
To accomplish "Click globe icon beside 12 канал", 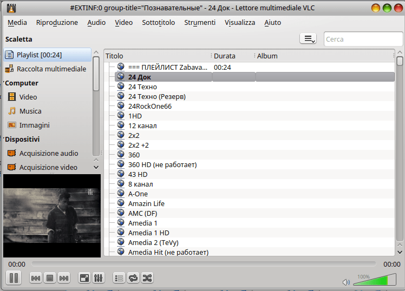I will pyautogui.click(x=121, y=125).
